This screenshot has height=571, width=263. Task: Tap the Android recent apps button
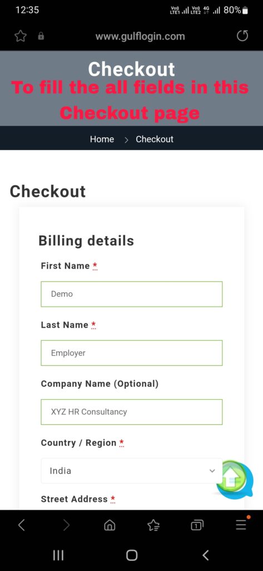click(x=58, y=555)
